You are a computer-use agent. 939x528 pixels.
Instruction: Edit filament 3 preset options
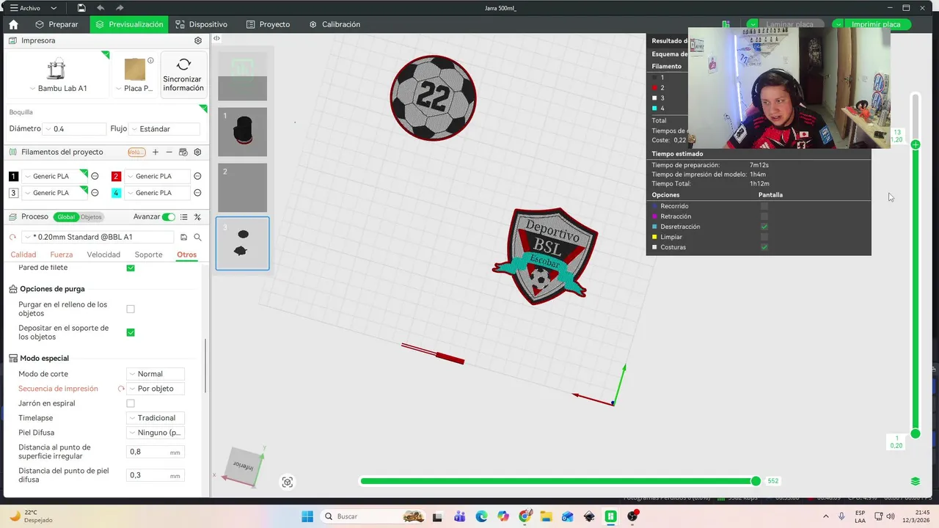[x=95, y=193]
